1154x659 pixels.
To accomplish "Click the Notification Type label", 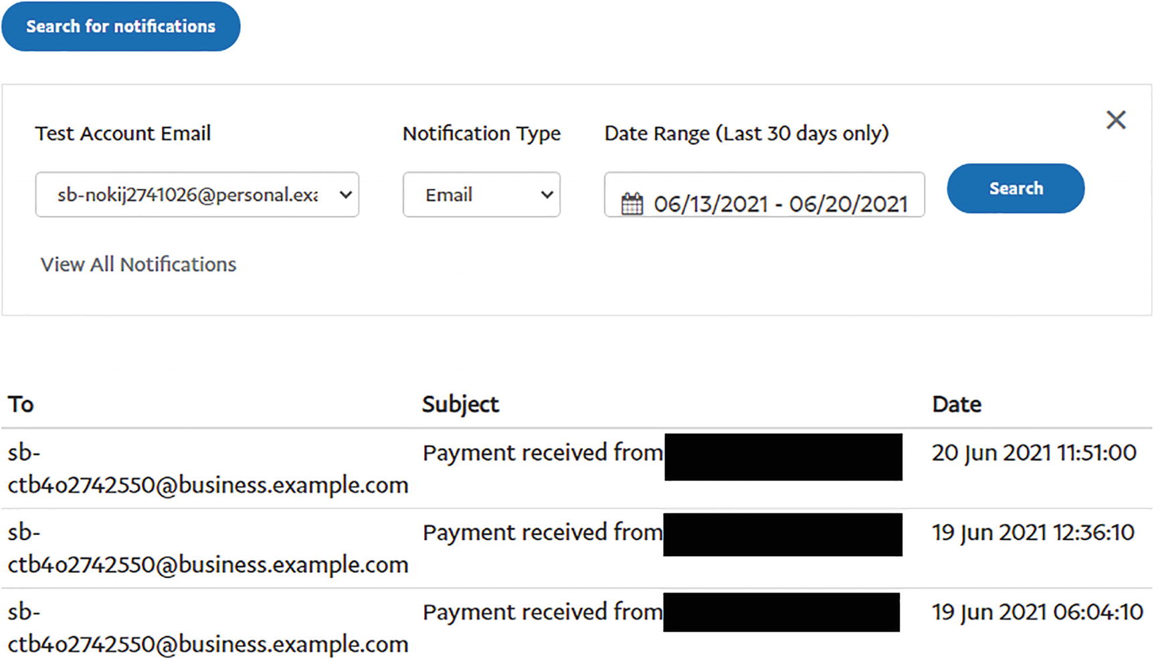I will (x=481, y=134).
